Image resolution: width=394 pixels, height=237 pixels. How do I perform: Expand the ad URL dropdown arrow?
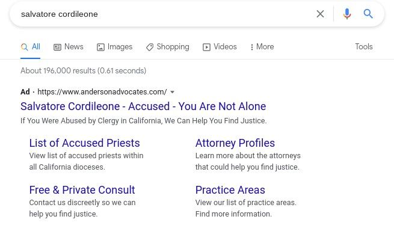(173, 92)
